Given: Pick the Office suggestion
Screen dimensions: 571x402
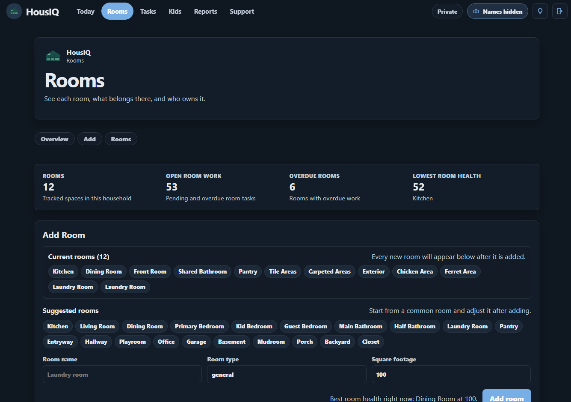Looking at the screenshot, I should pos(166,342).
